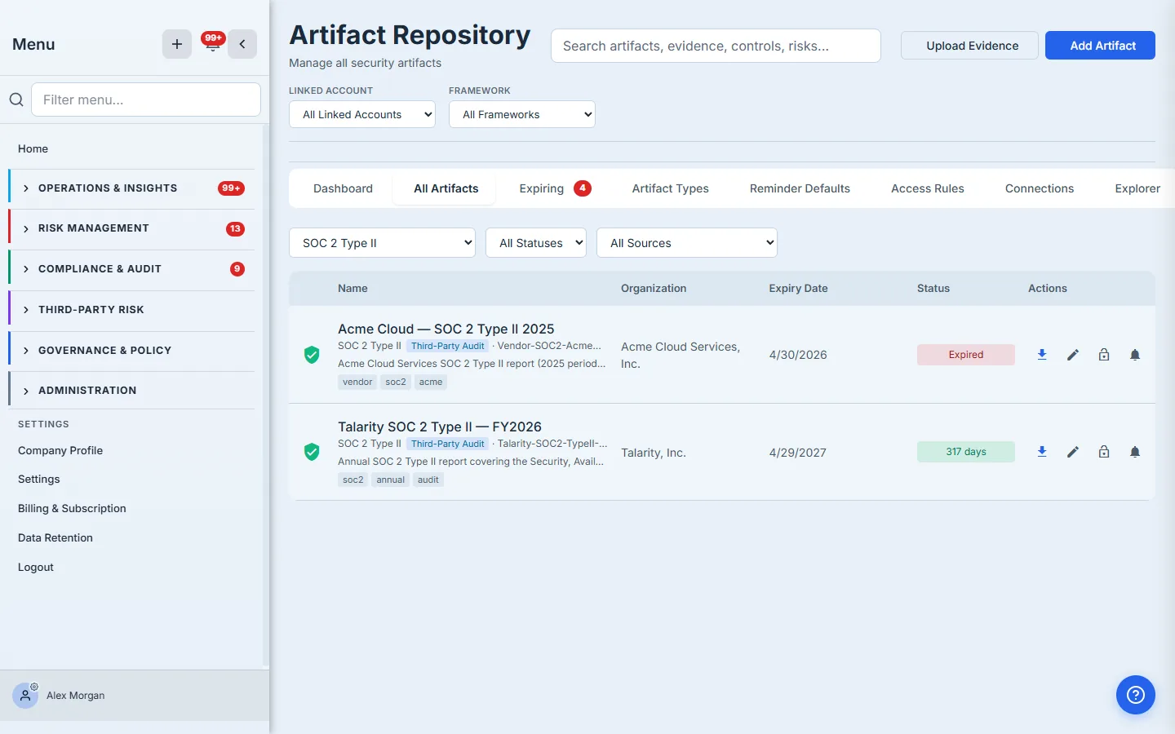Expand the Third-Party Risk section

131,310
